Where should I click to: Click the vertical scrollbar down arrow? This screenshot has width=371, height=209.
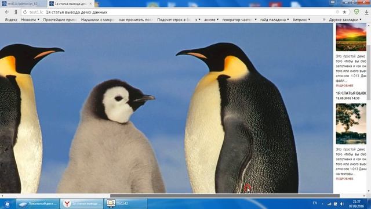coord(369,191)
